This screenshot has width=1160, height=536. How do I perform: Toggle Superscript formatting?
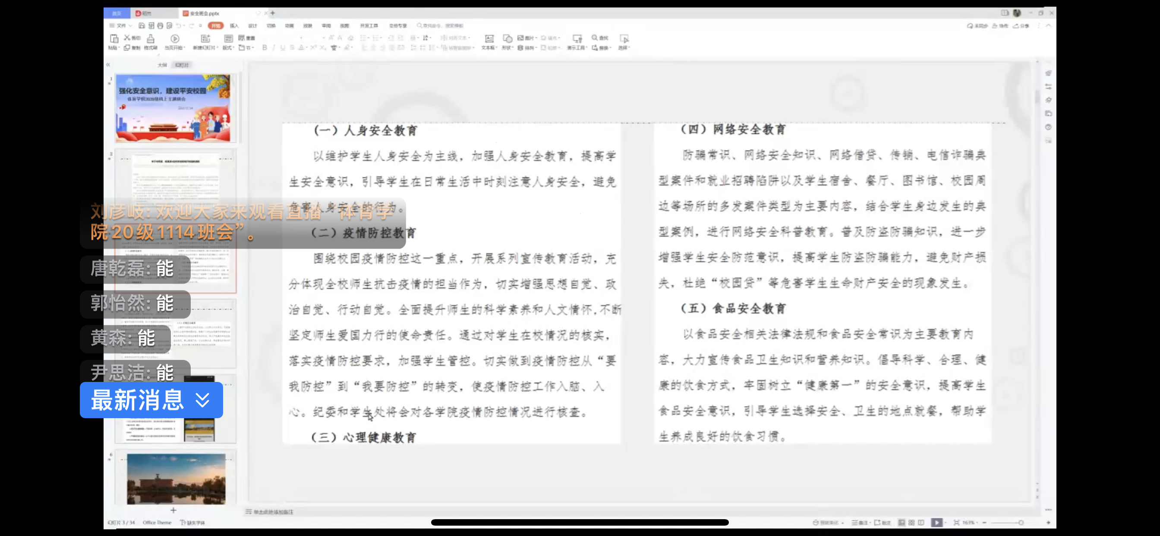click(x=313, y=48)
